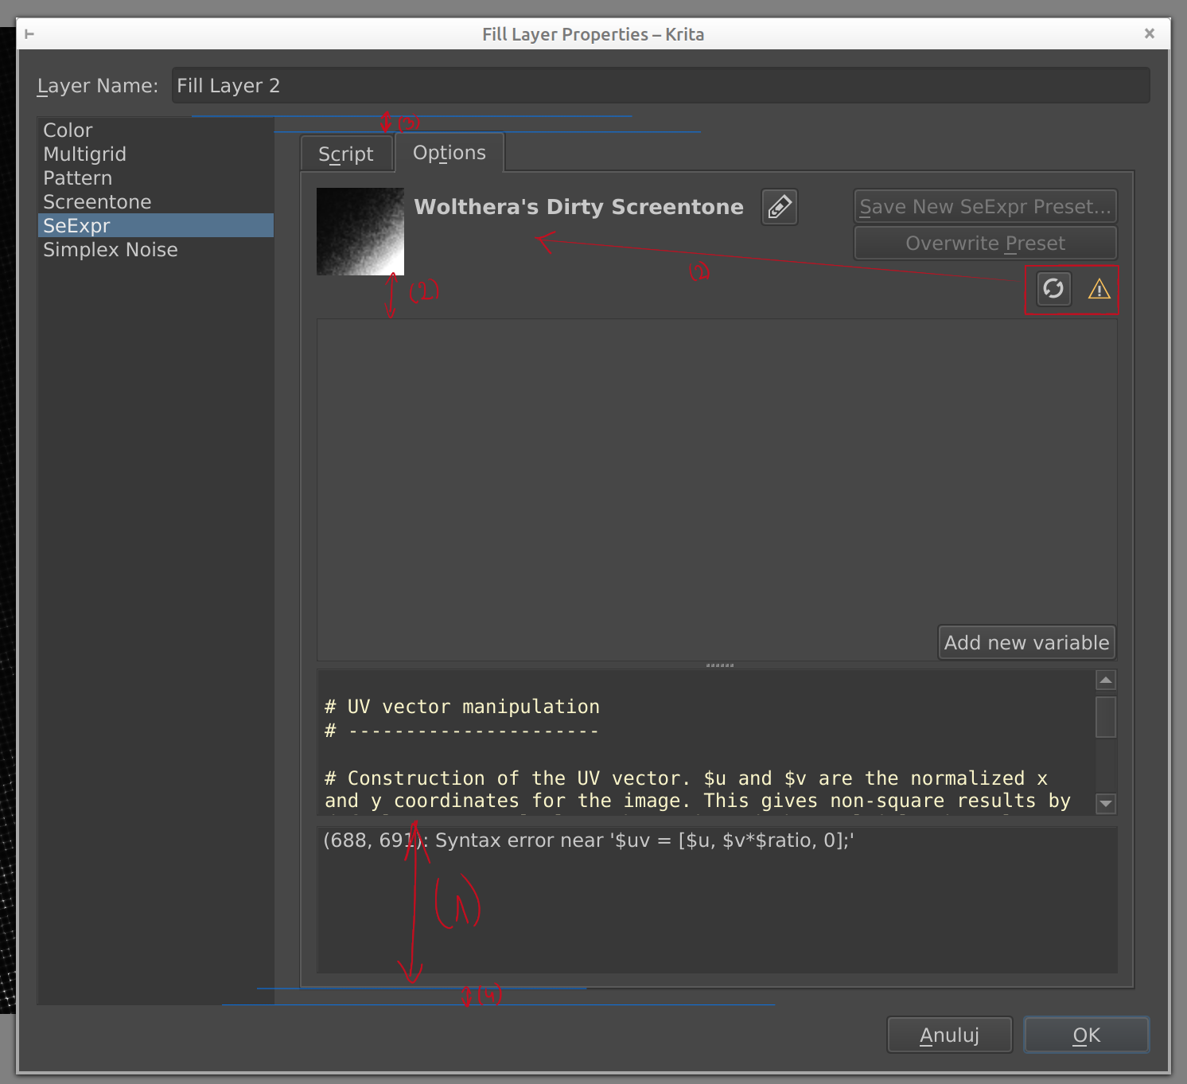Select Color fill type
The height and width of the screenshot is (1084, 1187).
pyautogui.click(x=68, y=131)
